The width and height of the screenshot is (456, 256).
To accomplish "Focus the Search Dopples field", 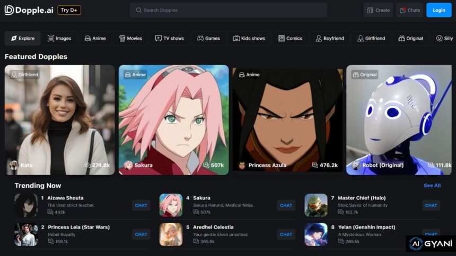I will pos(229,10).
